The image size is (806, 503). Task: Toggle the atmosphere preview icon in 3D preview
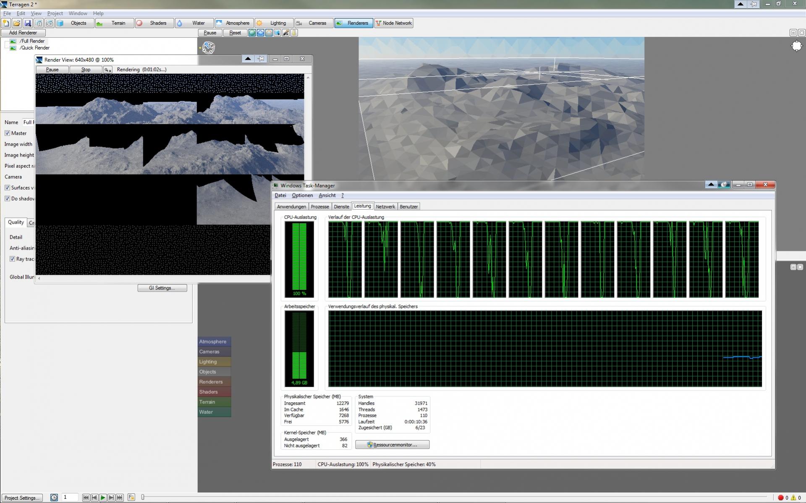260,33
